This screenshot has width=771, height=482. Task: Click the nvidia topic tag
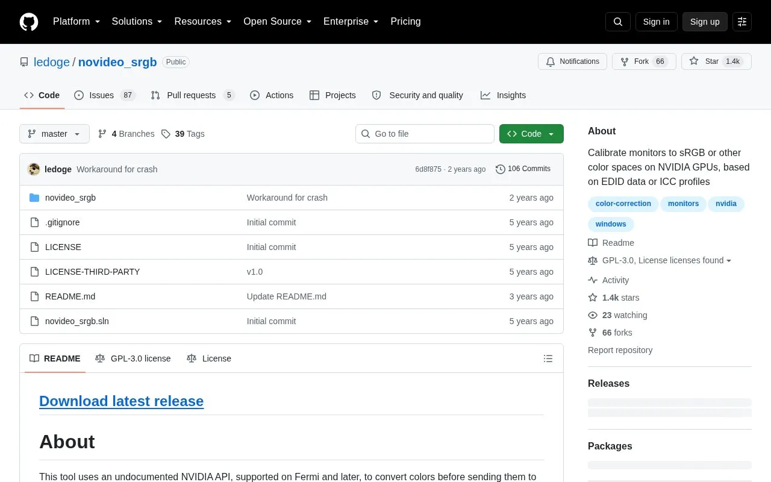click(x=726, y=204)
